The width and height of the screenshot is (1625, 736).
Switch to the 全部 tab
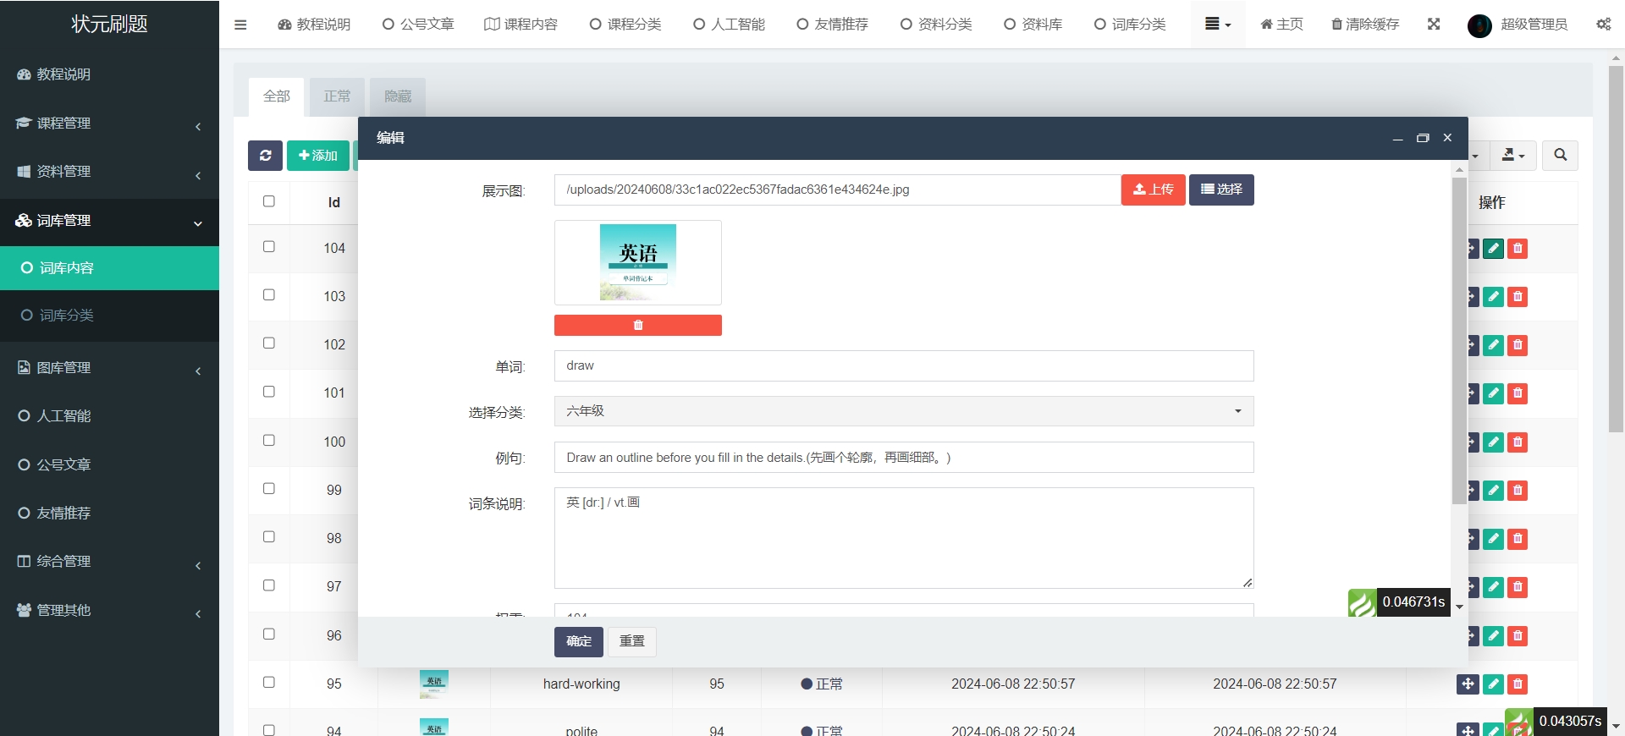pyautogui.click(x=276, y=96)
